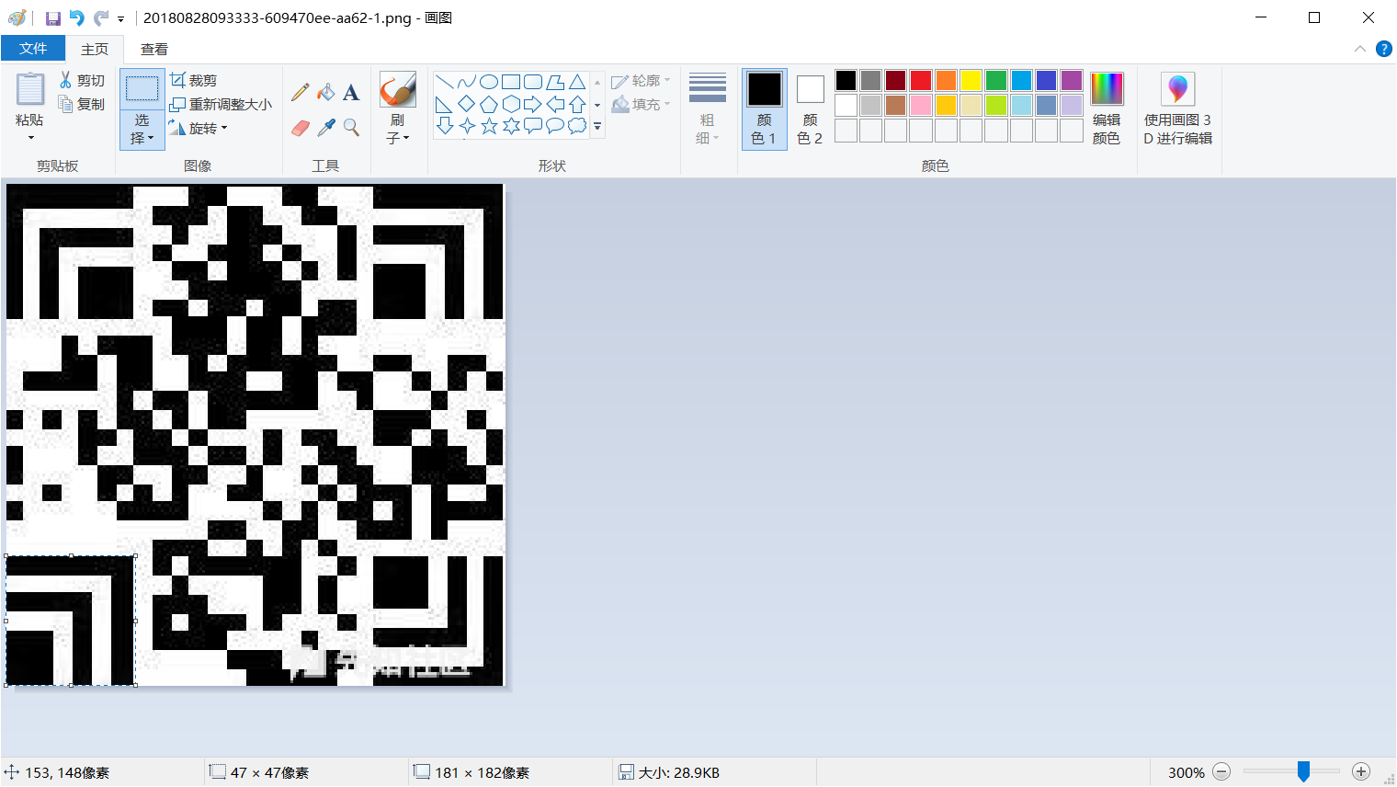Choose the Five-point star shape
Image resolution: width=1397 pixels, height=787 pixels.
[x=489, y=126]
